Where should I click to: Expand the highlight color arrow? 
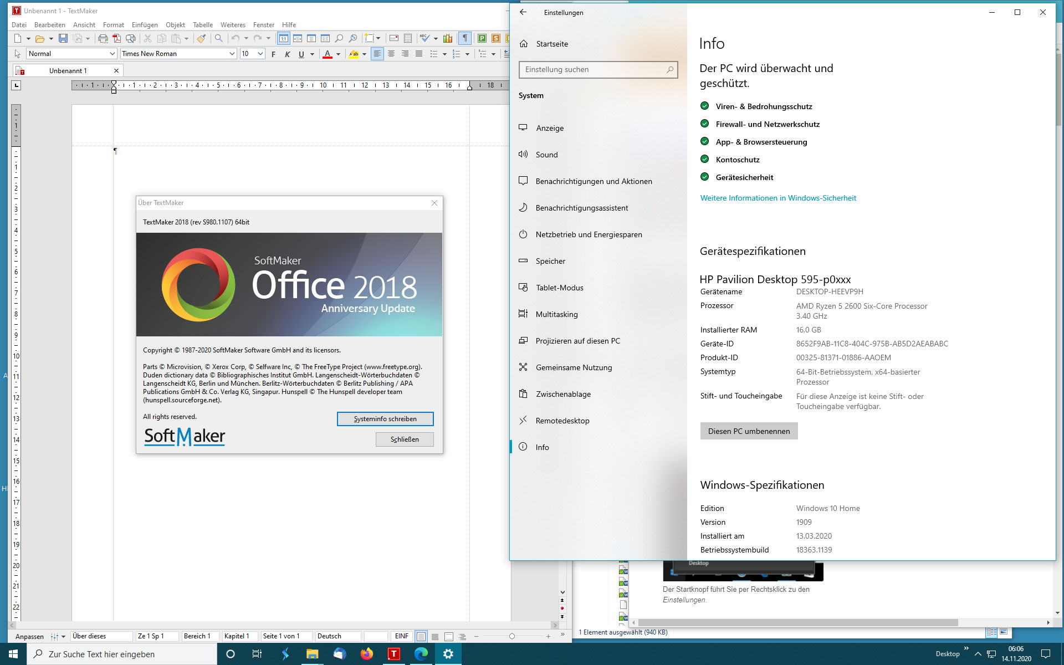tap(364, 54)
